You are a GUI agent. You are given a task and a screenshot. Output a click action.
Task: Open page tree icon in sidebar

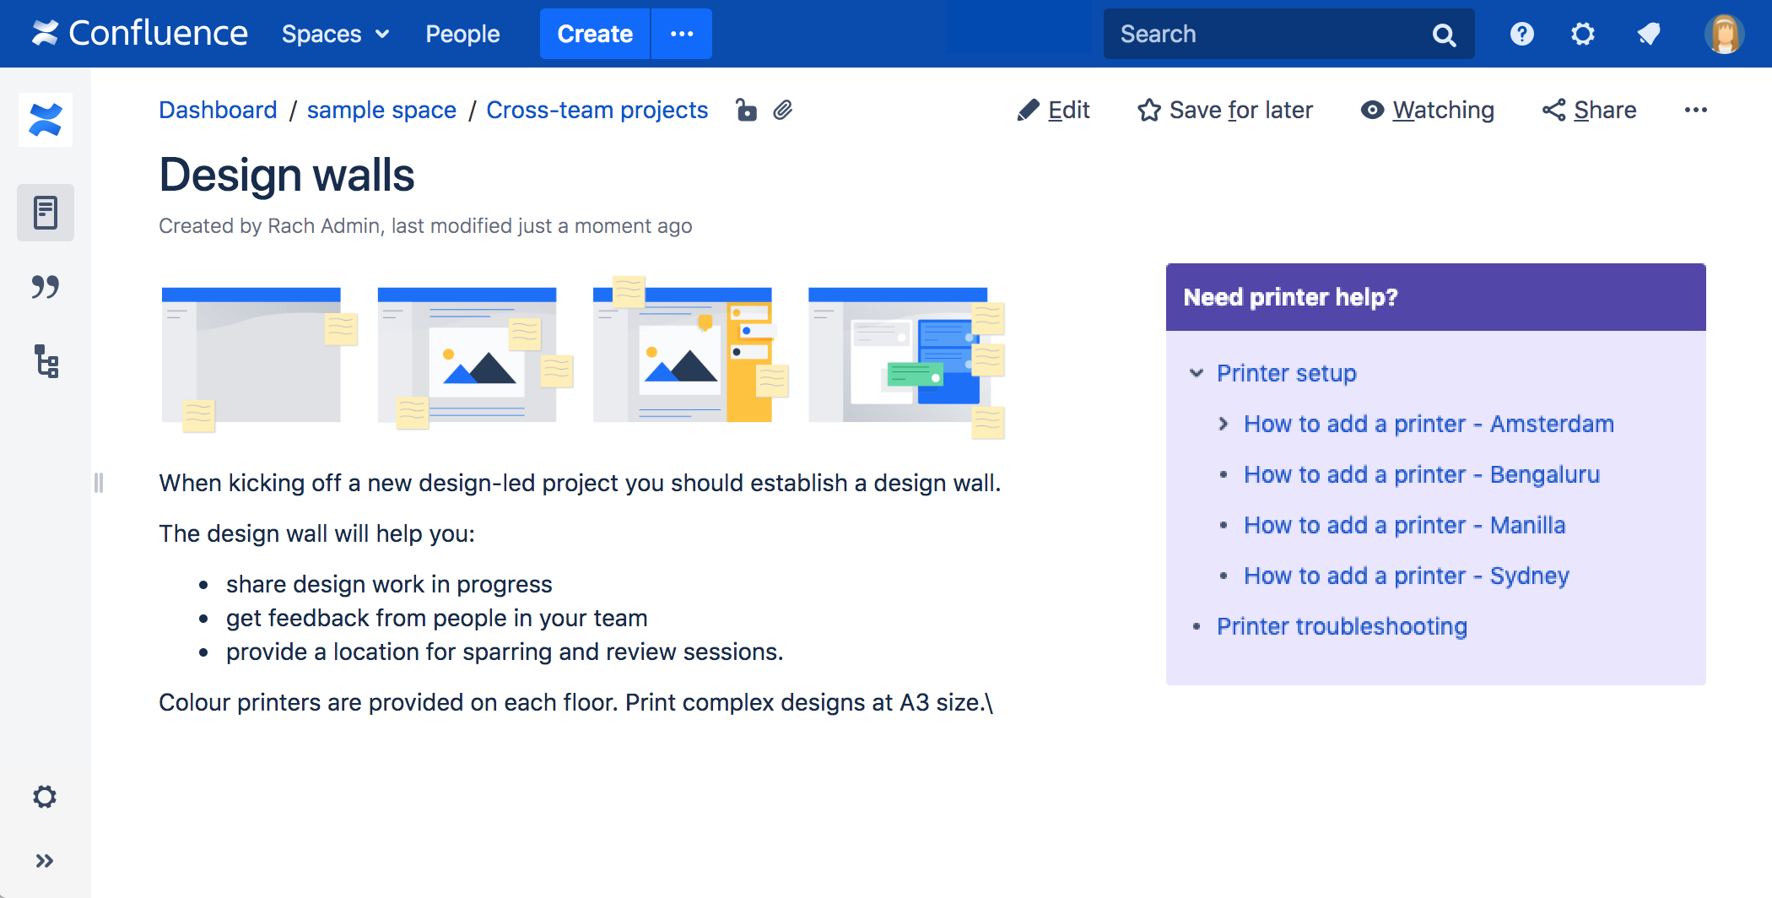click(46, 361)
